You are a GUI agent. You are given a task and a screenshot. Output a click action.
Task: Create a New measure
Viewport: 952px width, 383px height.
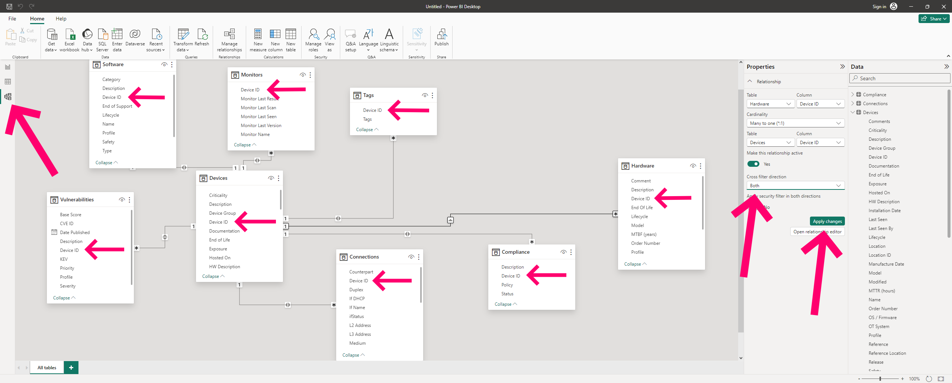click(x=258, y=40)
